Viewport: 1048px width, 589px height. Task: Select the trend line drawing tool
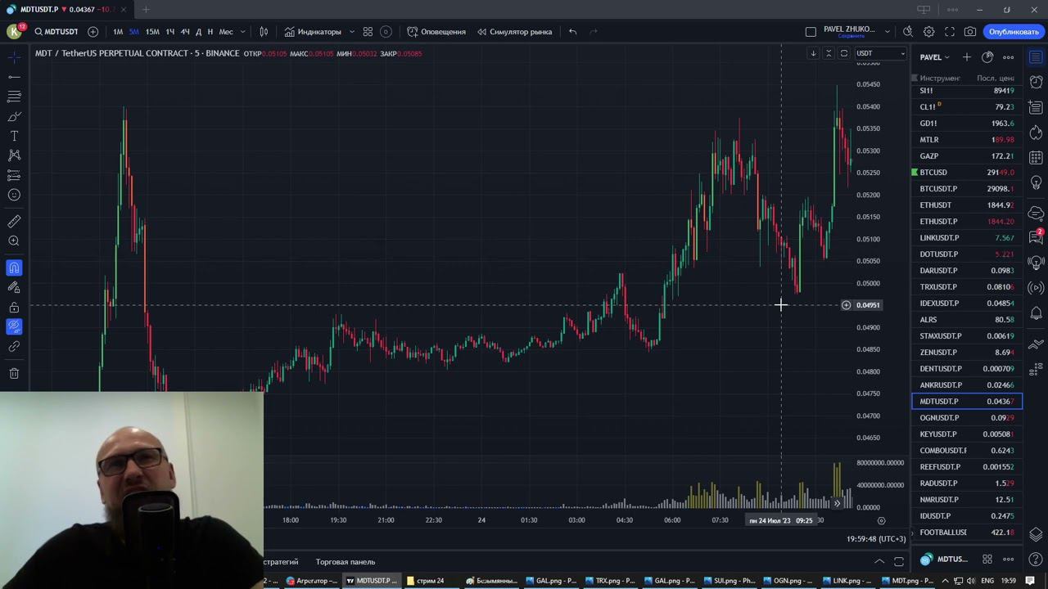tap(14, 77)
